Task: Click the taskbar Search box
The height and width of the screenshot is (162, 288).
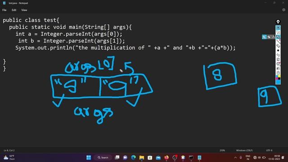Action: point(103,157)
